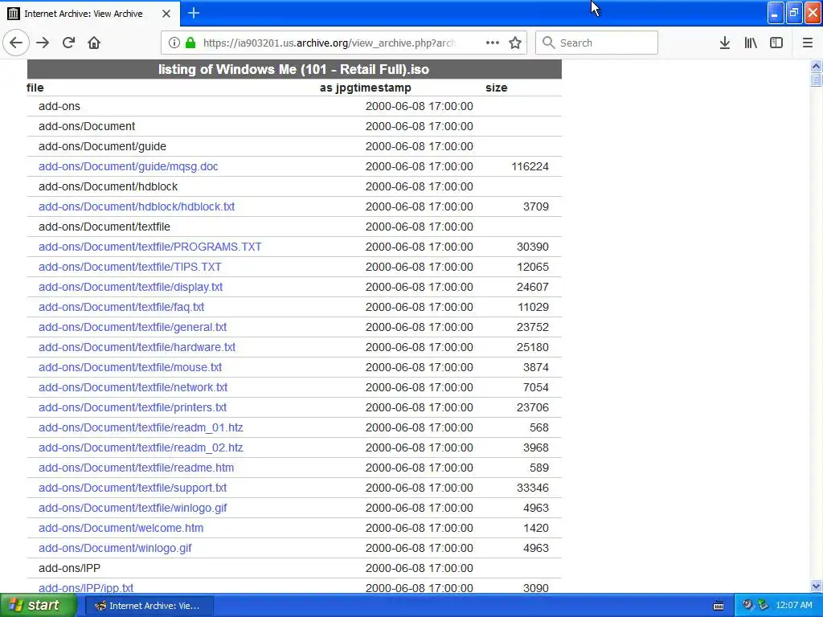Viewport: 823px width, 617px height.
Task: Open the Downloads panel
Action: (x=725, y=43)
